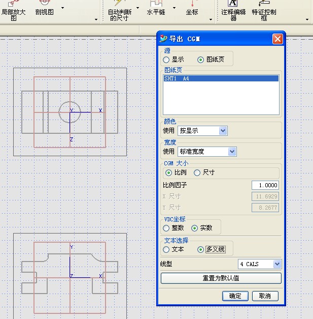Select the 局部放大图 detail view tool
Viewport: 313px width, 319px height.
13,11
